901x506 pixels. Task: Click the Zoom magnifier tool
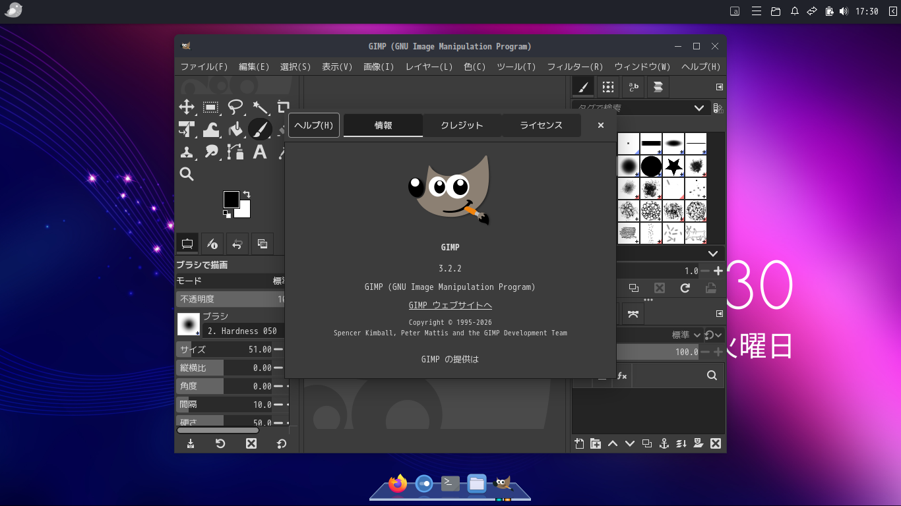(187, 174)
